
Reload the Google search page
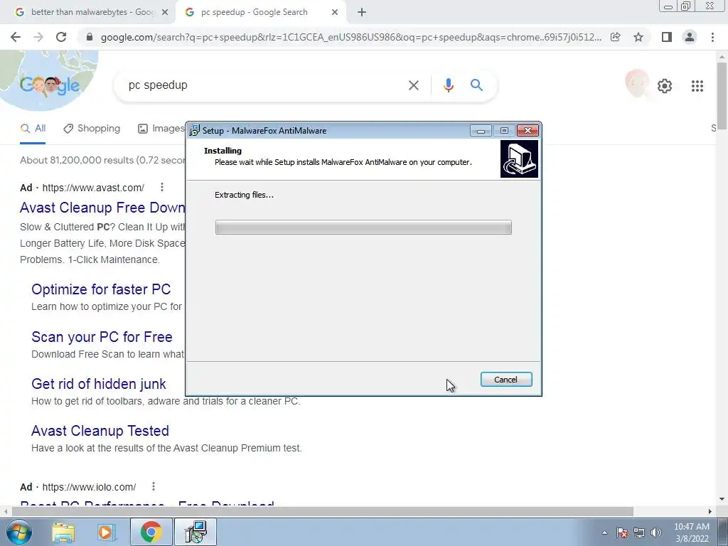pyautogui.click(x=61, y=37)
